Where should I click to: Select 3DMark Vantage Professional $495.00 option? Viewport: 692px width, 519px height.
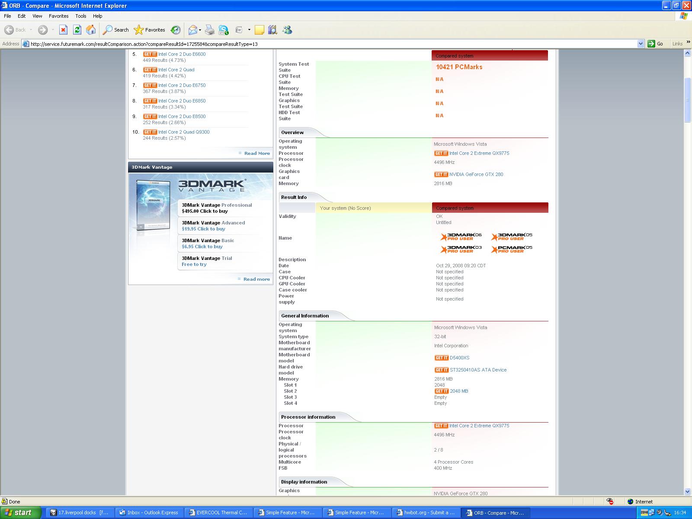click(217, 208)
